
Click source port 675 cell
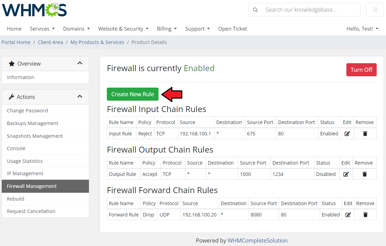(261, 134)
